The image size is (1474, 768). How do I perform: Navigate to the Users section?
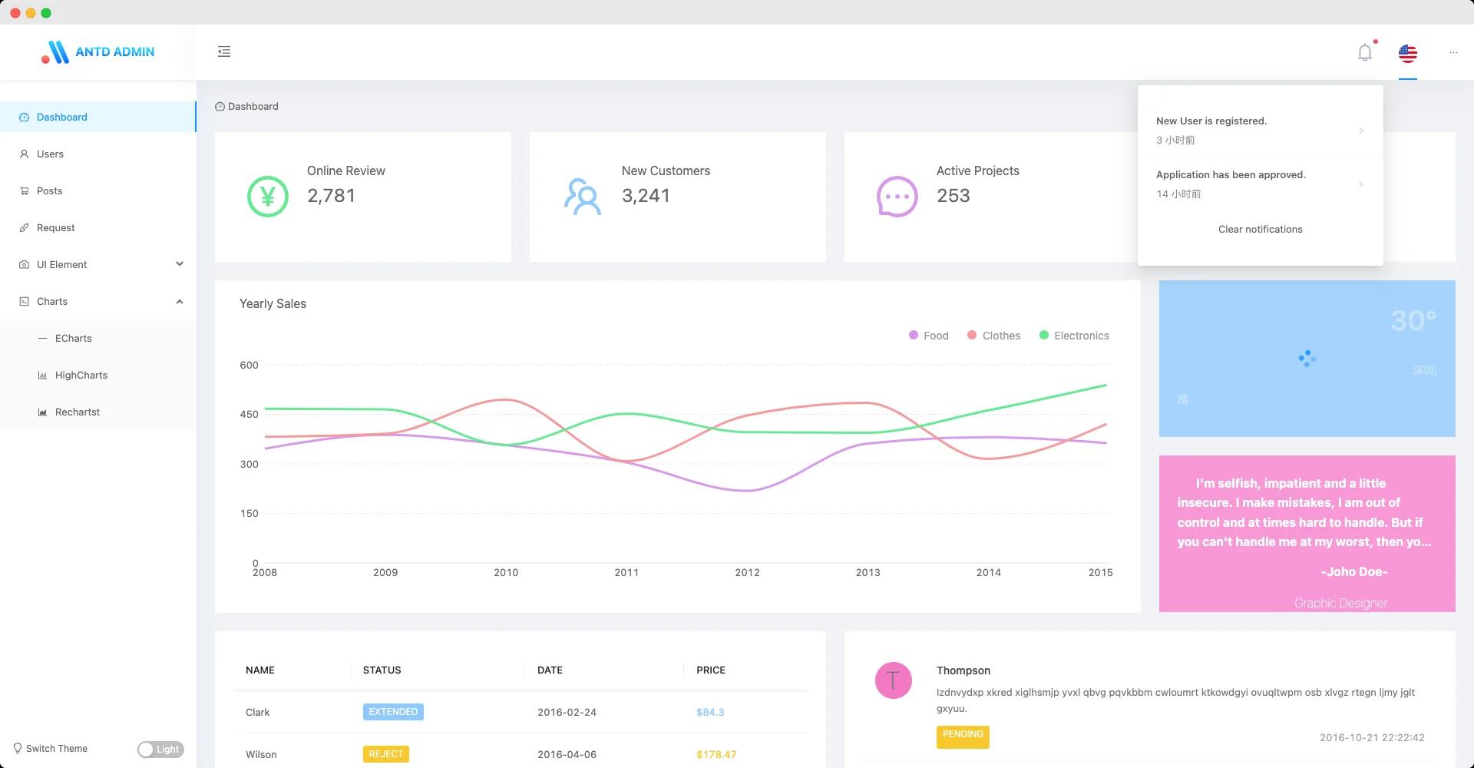[x=51, y=154]
